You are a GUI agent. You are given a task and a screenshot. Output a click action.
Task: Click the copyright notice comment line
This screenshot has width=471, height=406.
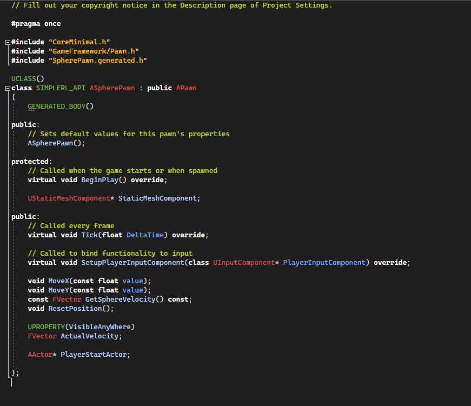click(172, 5)
